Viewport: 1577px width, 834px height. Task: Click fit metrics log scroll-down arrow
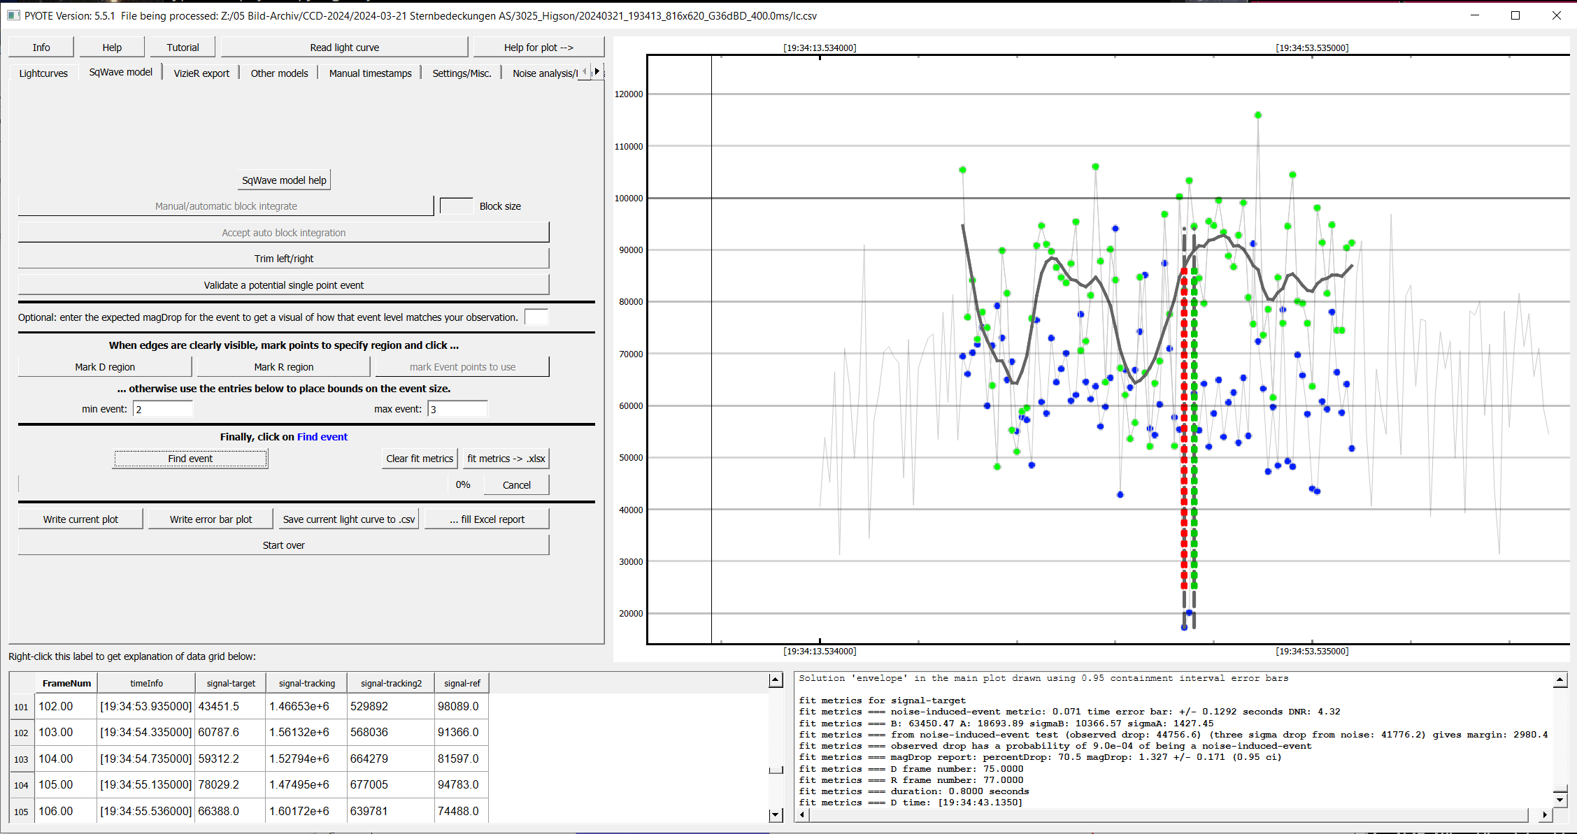coord(1560,798)
